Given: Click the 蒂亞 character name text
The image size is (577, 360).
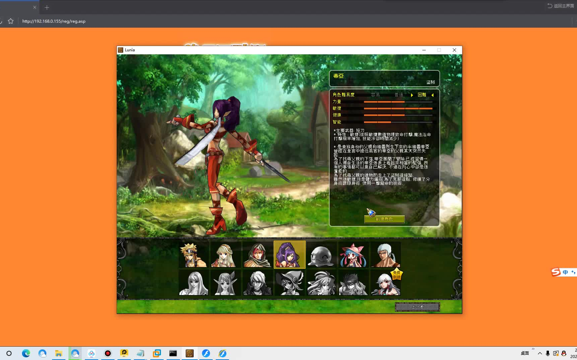Looking at the screenshot, I should (338, 76).
